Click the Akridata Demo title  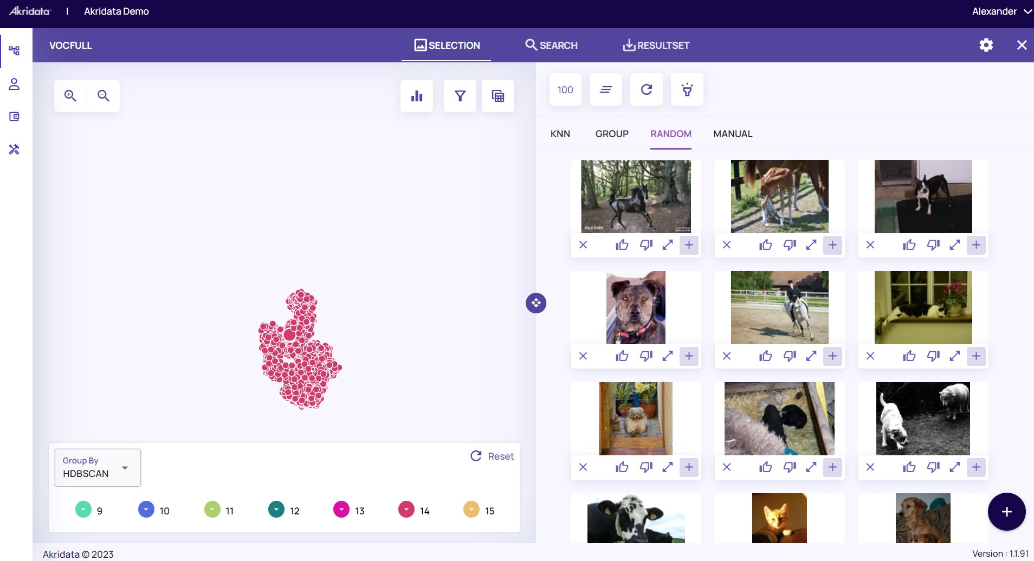pyautogui.click(x=117, y=11)
